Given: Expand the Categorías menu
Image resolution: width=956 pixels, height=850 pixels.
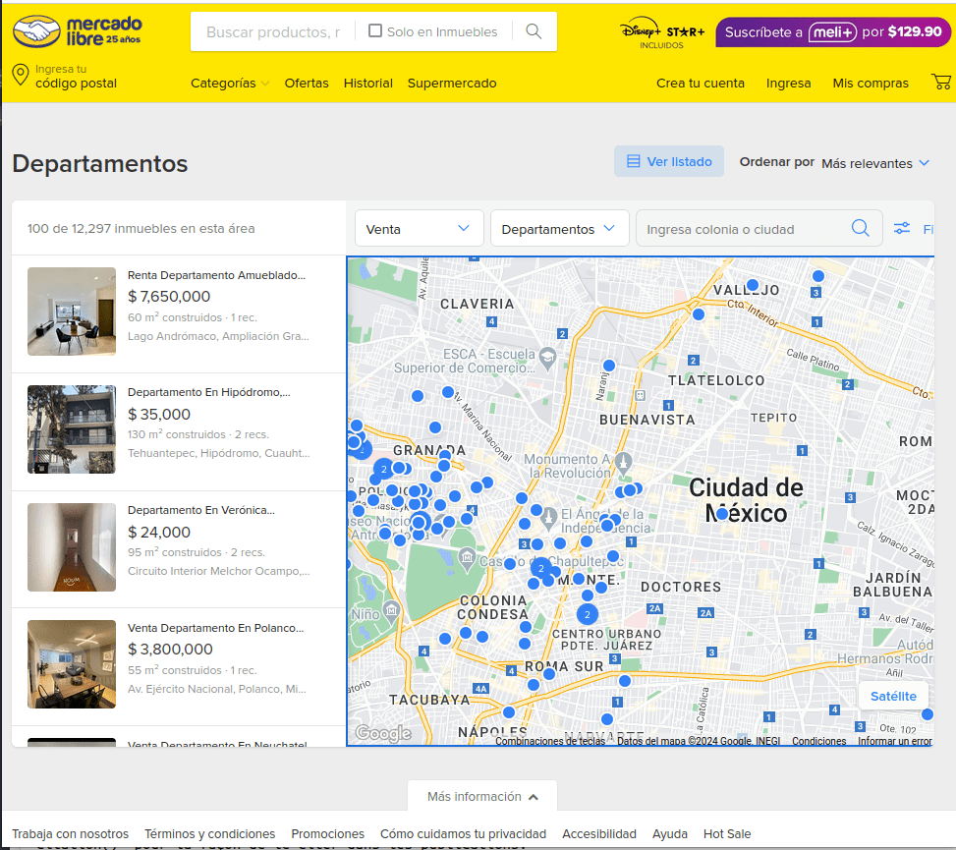Looking at the screenshot, I should pyautogui.click(x=230, y=83).
